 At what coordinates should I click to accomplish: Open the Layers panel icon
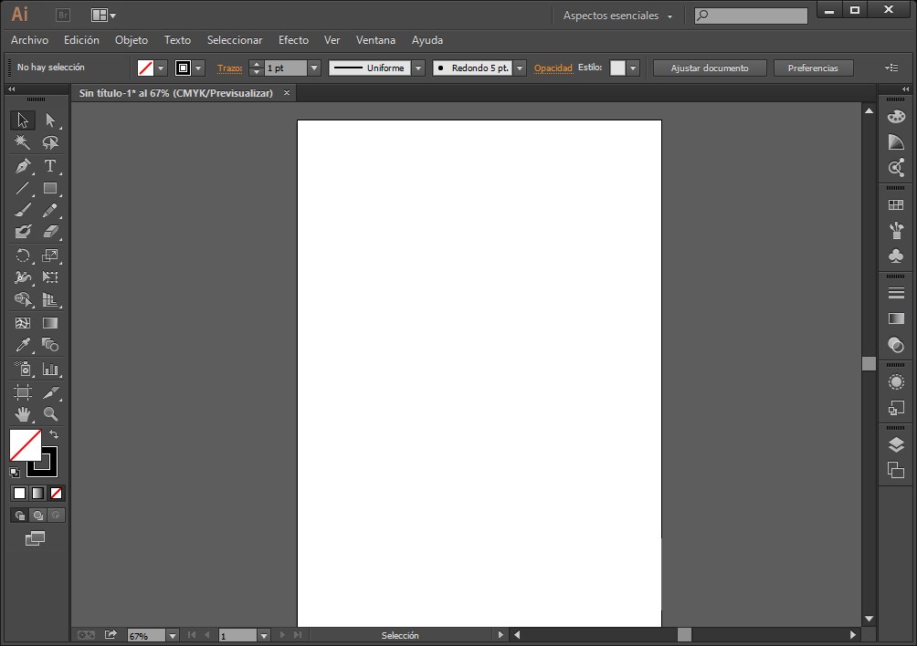click(896, 445)
